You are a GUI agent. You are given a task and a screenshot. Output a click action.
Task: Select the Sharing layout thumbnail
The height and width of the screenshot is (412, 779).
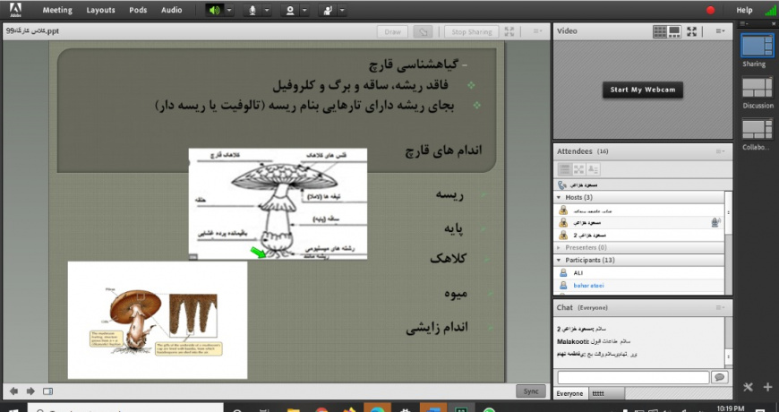pos(758,45)
